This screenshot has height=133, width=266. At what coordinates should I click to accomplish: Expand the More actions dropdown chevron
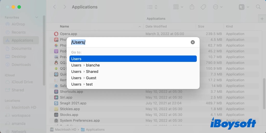coord(221,7)
